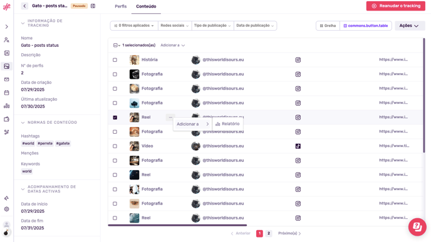The image size is (431, 242).
Task: Click Reanudar o tracking button
Action: (395, 6)
